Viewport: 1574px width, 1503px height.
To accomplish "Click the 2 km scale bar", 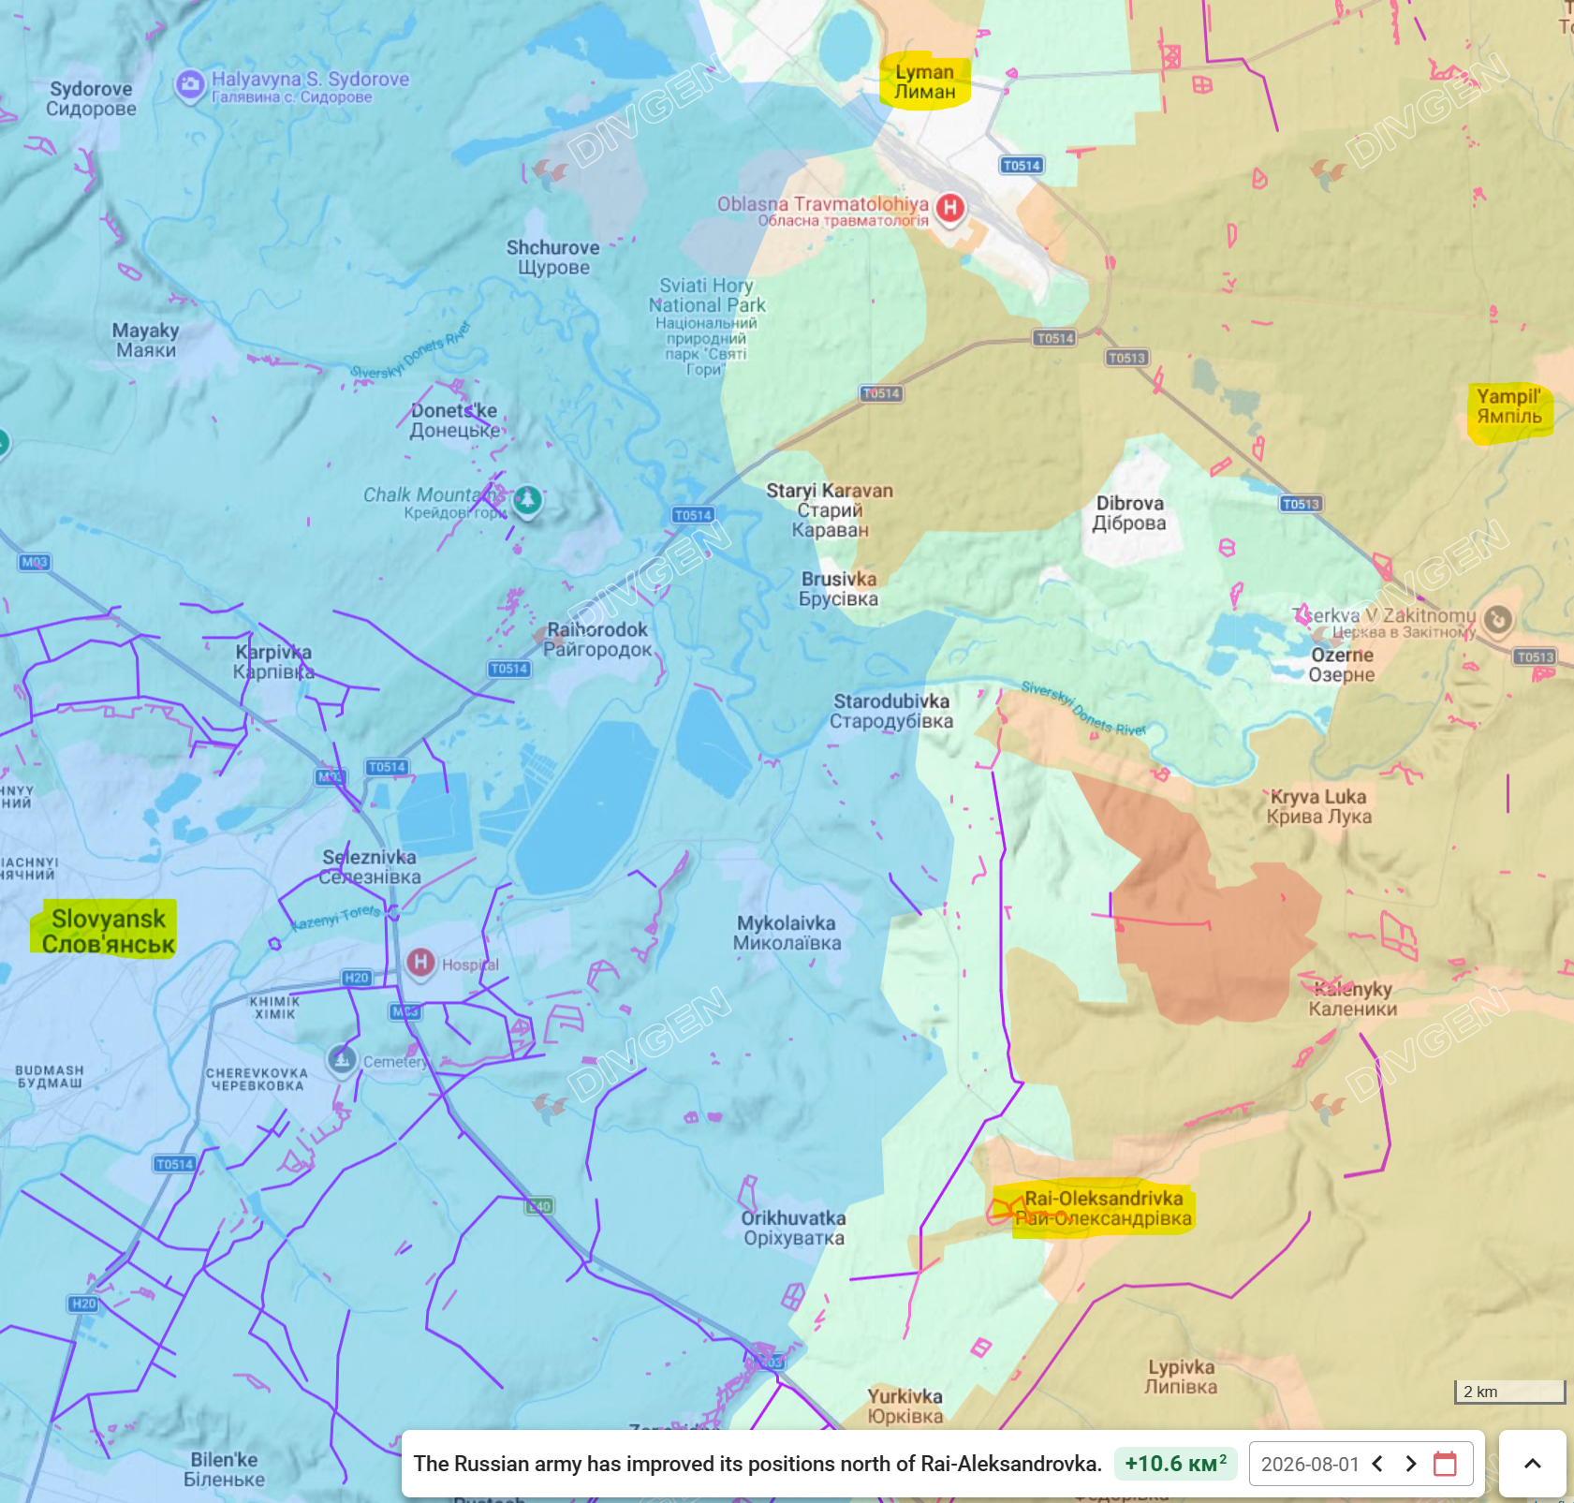I will point(1509,1392).
